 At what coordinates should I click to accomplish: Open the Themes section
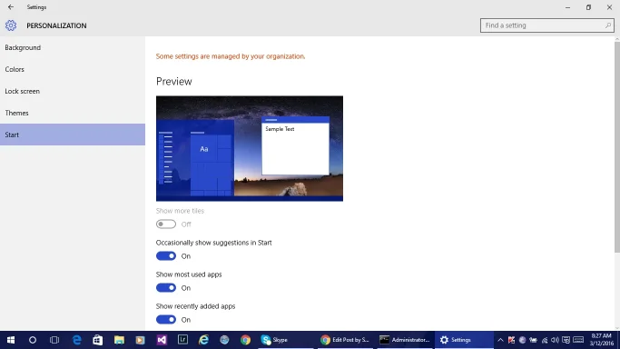(x=73, y=113)
